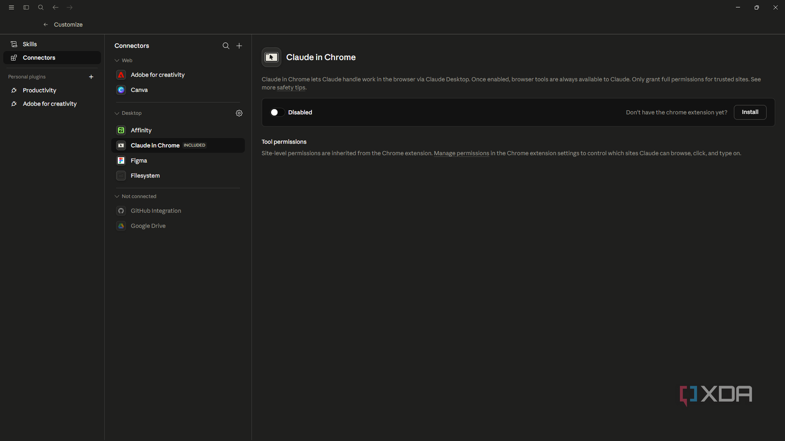Add a personal plugin with plus icon

(x=91, y=77)
